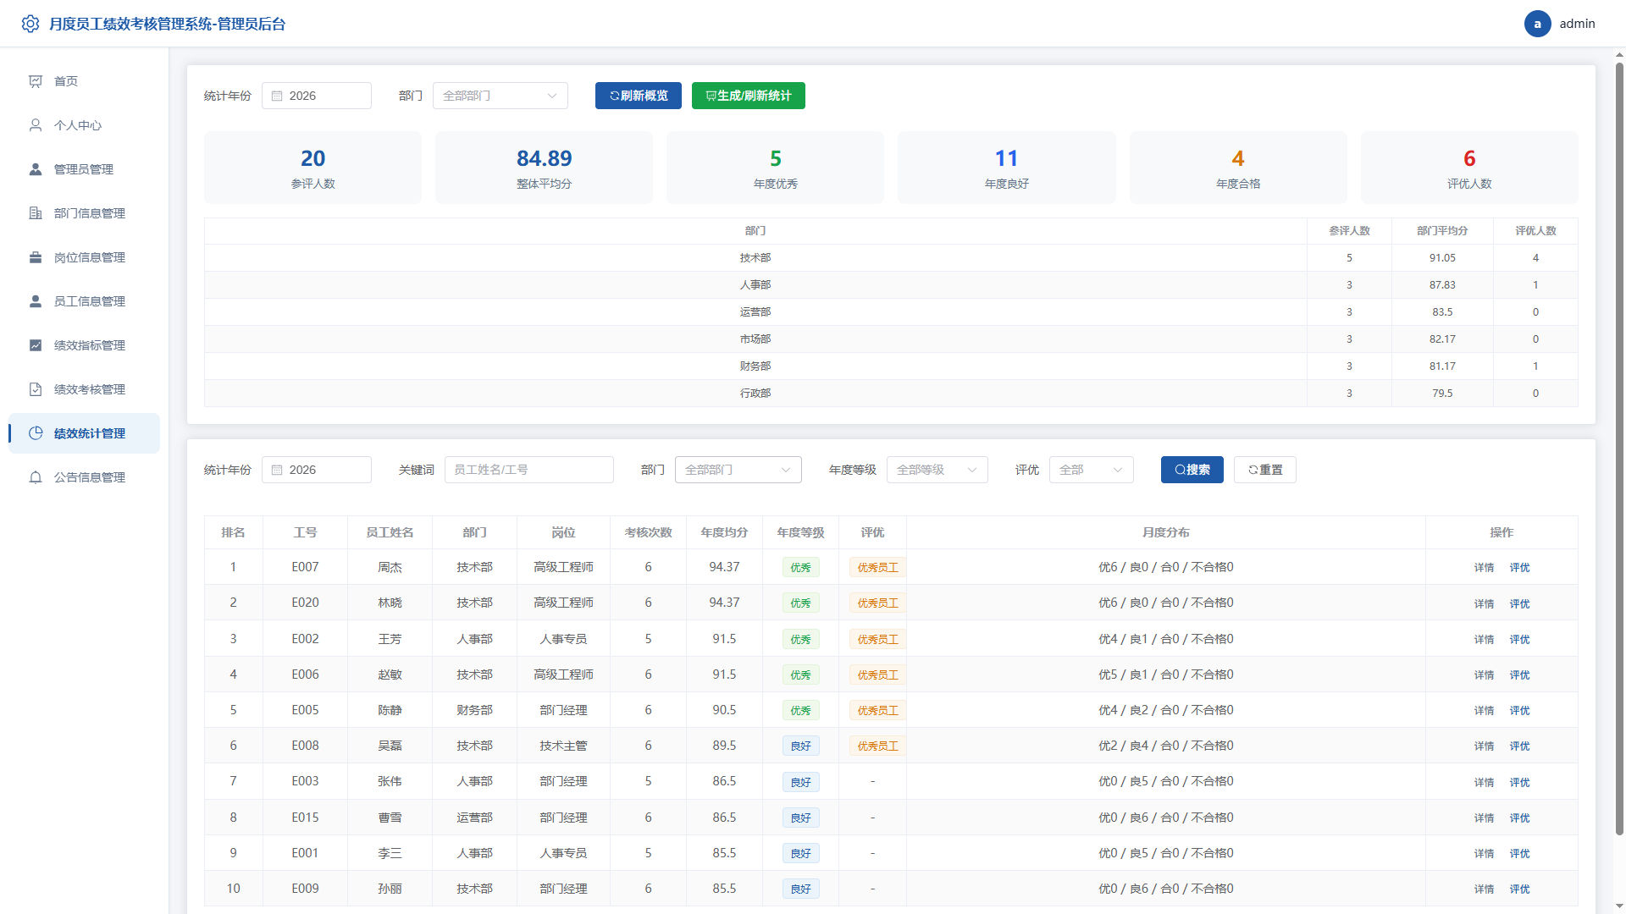This screenshot has width=1626, height=914.
Task: Click the 刷新概览 button
Action: click(638, 96)
